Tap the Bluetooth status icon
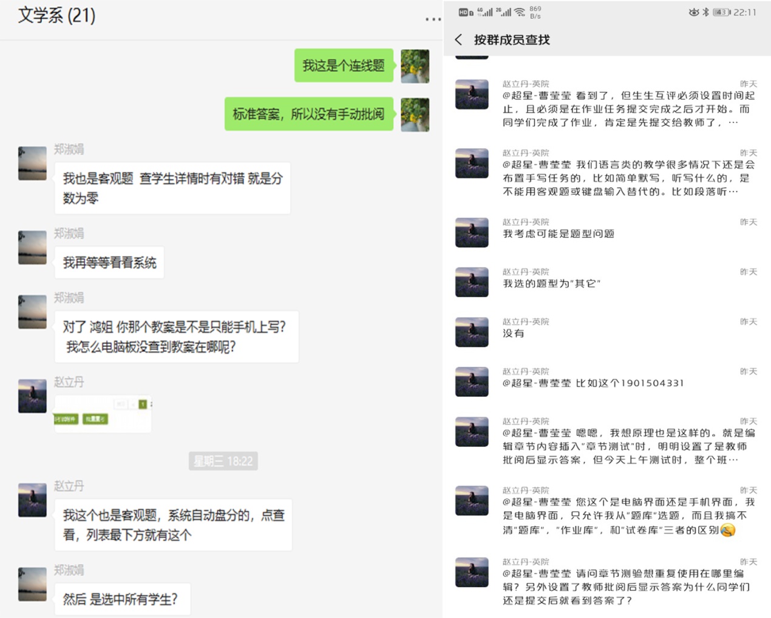 click(x=705, y=12)
